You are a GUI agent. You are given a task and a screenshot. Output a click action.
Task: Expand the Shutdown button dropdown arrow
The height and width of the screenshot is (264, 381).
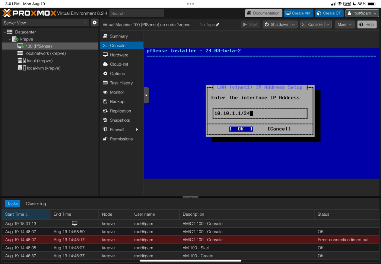click(293, 25)
